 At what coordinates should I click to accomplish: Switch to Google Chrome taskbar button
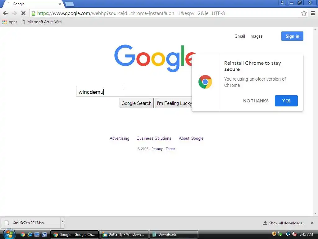tap(75, 235)
